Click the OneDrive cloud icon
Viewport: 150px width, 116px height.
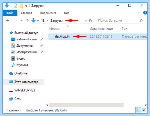click(x=11, y=73)
